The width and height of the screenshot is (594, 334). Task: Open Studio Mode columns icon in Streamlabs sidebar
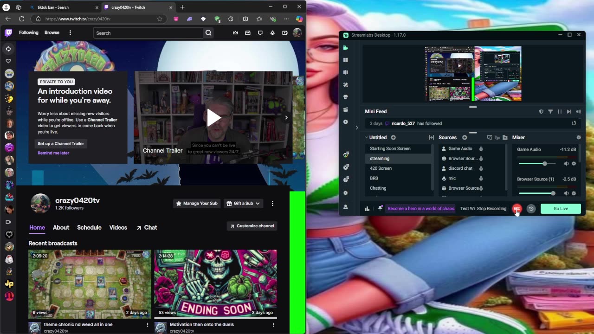(345, 72)
